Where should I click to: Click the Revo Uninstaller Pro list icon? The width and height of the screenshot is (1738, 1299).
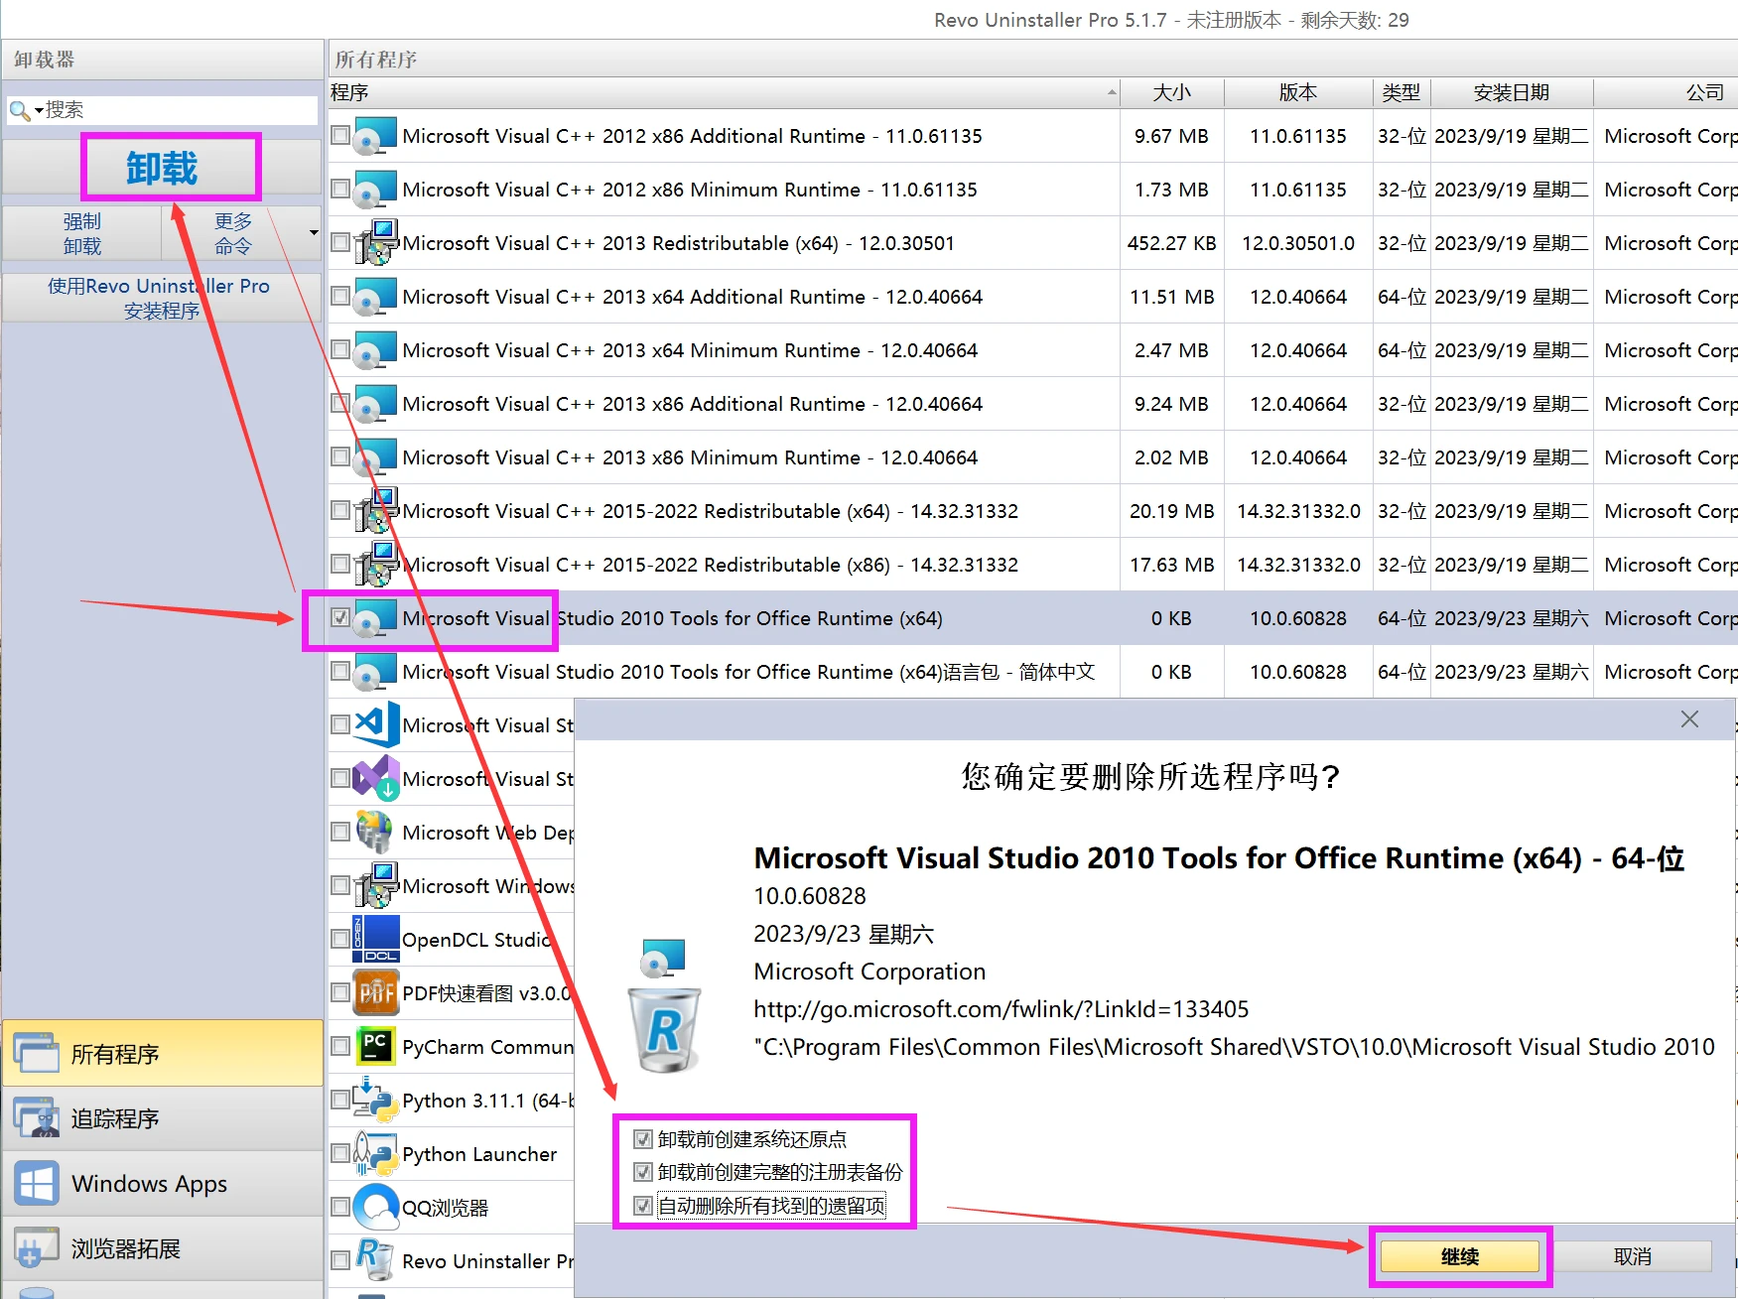[374, 1260]
